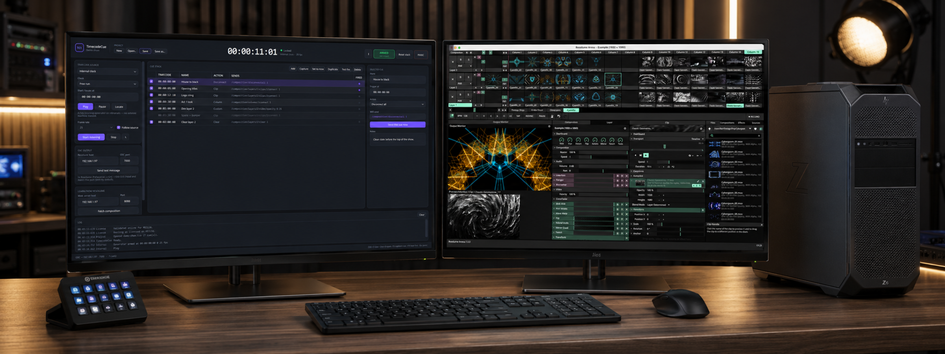This screenshot has width=945, height=354.
Task: Disable the House to black cue checkbox
Action: tap(152, 82)
